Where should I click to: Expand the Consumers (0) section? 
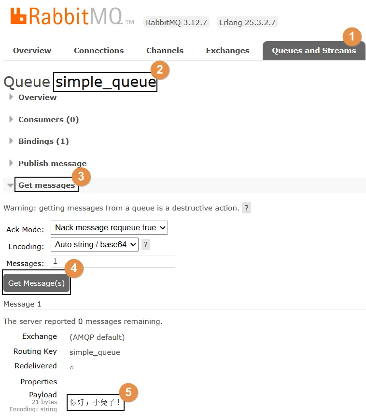point(48,119)
